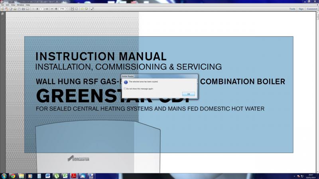Click the next page arrow
The image size is (319, 179).
point(37,8)
